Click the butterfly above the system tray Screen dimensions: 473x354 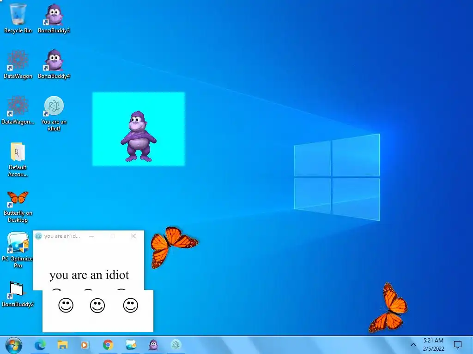tap(388, 307)
